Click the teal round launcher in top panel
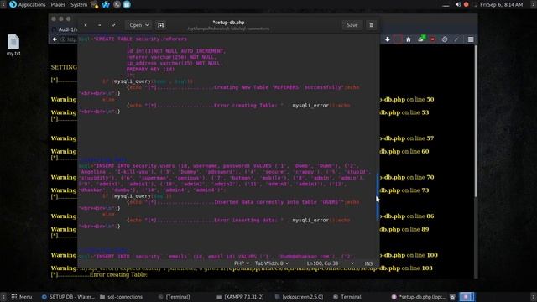 127,4
